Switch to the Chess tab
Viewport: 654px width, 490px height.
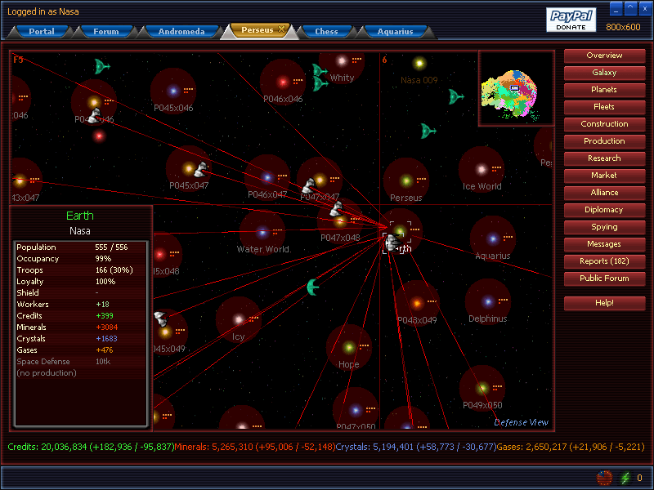coord(326,31)
